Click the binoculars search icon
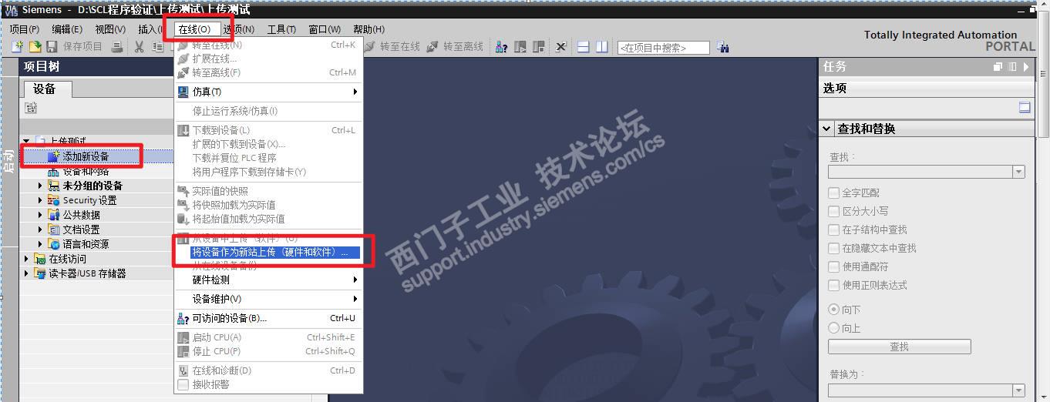This screenshot has height=402, width=1050. pyautogui.click(x=722, y=47)
